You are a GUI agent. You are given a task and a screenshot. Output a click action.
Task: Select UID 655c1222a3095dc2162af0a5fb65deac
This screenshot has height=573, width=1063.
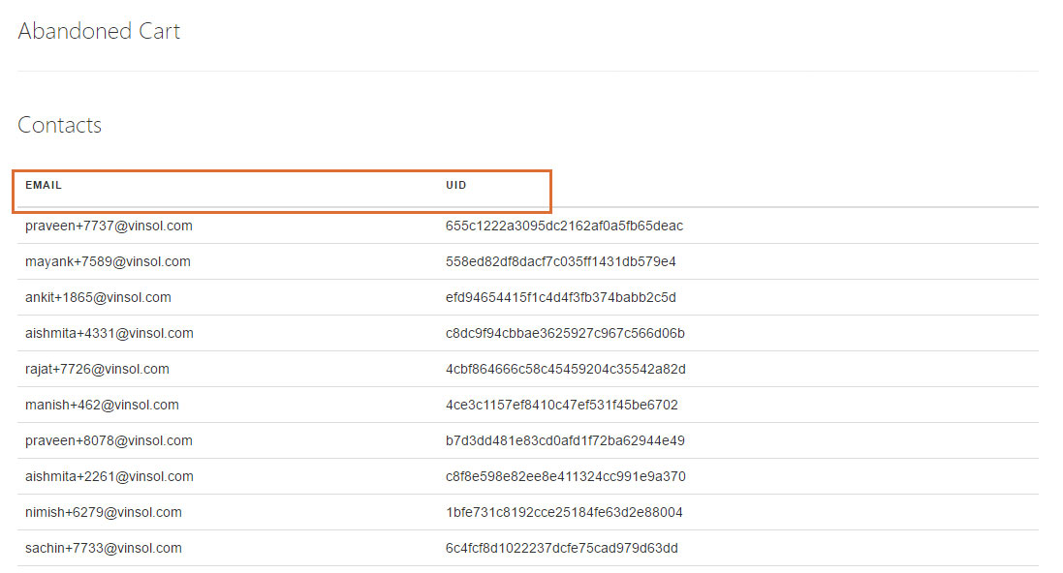click(564, 226)
